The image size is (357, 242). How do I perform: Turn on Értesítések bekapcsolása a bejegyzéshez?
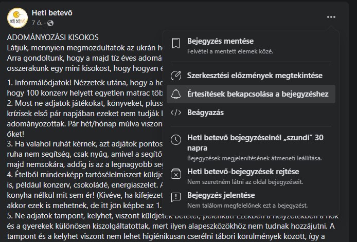(251, 94)
